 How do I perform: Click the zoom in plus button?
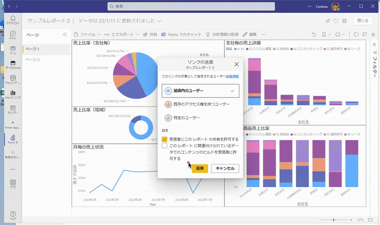click(x=351, y=220)
